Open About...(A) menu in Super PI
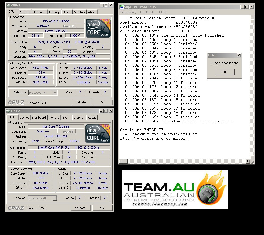Screen dimensions: 264x235 pos(147,12)
